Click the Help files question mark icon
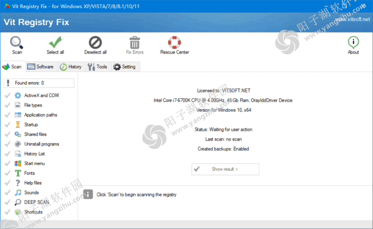 coord(17,183)
